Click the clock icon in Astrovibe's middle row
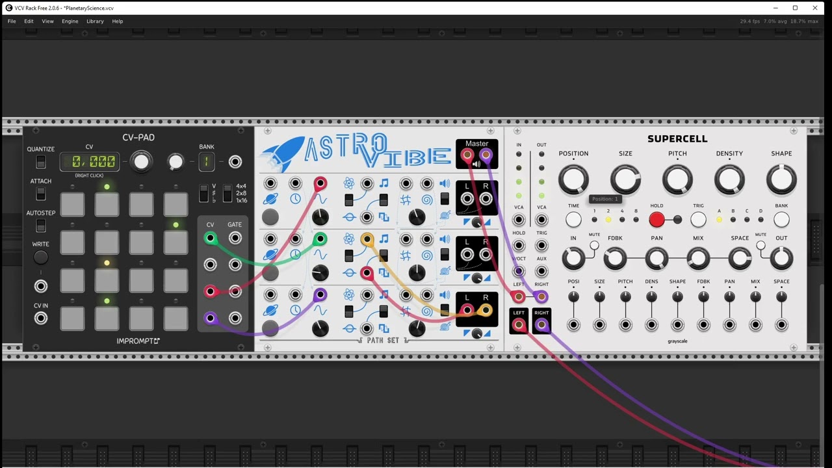 click(295, 254)
